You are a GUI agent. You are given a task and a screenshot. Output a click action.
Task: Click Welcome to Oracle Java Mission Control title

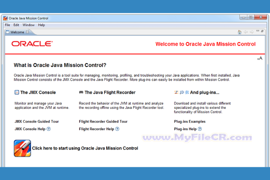205,44
